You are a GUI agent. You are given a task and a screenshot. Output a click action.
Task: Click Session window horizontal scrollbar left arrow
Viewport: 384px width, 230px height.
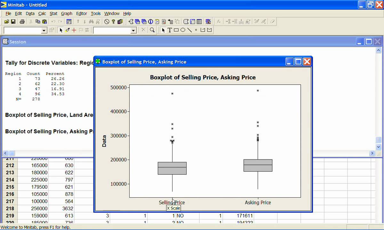tap(5, 153)
